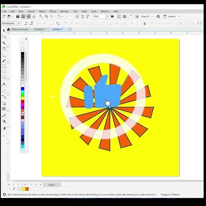206x206 pixels.
Task: Select the Crop tool
Action: (x=4, y=43)
